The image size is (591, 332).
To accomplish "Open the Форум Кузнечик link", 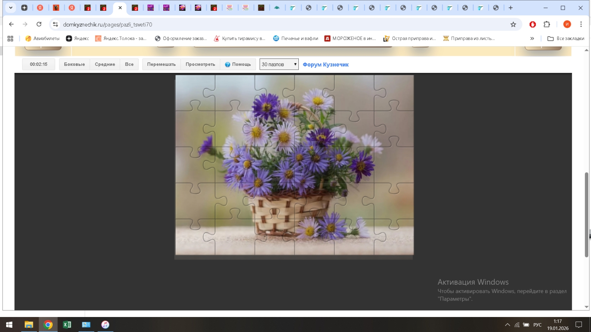I will (x=326, y=65).
